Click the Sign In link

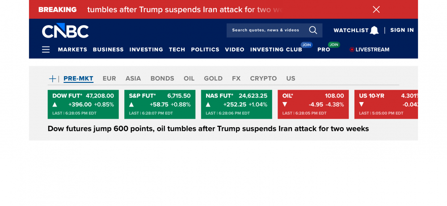[402, 30]
